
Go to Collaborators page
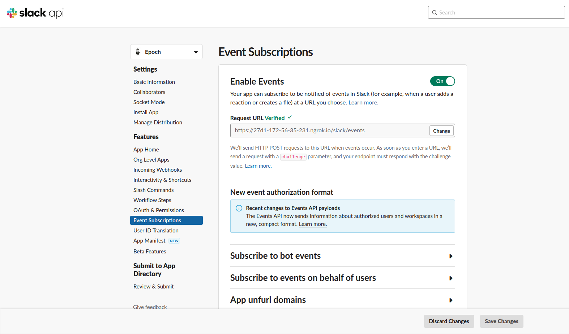[149, 92]
